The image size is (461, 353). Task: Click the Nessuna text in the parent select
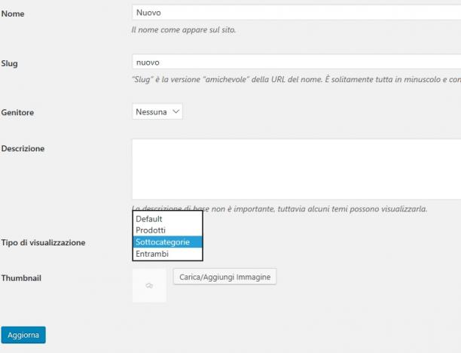(151, 112)
